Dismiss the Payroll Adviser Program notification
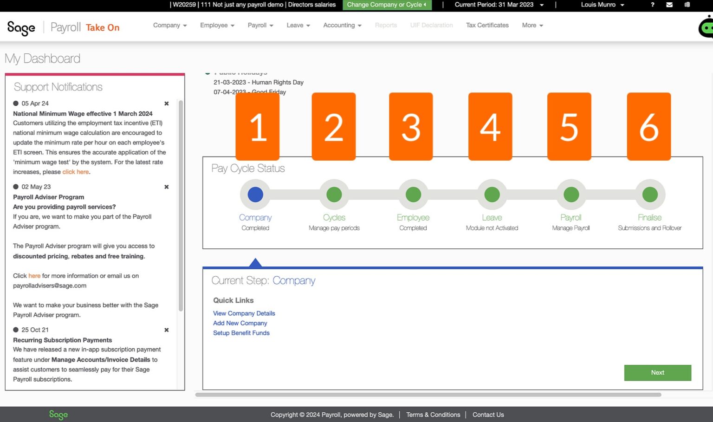This screenshot has width=713, height=422. [166, 187]
